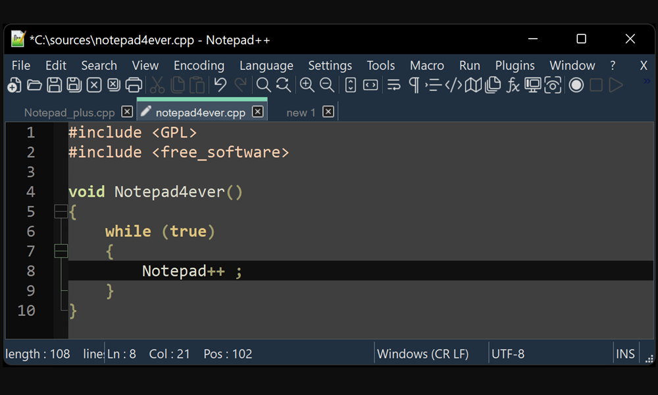Click the Undo arrow icon
The width and height of the screenshot is (658, 395).
coord(220,85)
